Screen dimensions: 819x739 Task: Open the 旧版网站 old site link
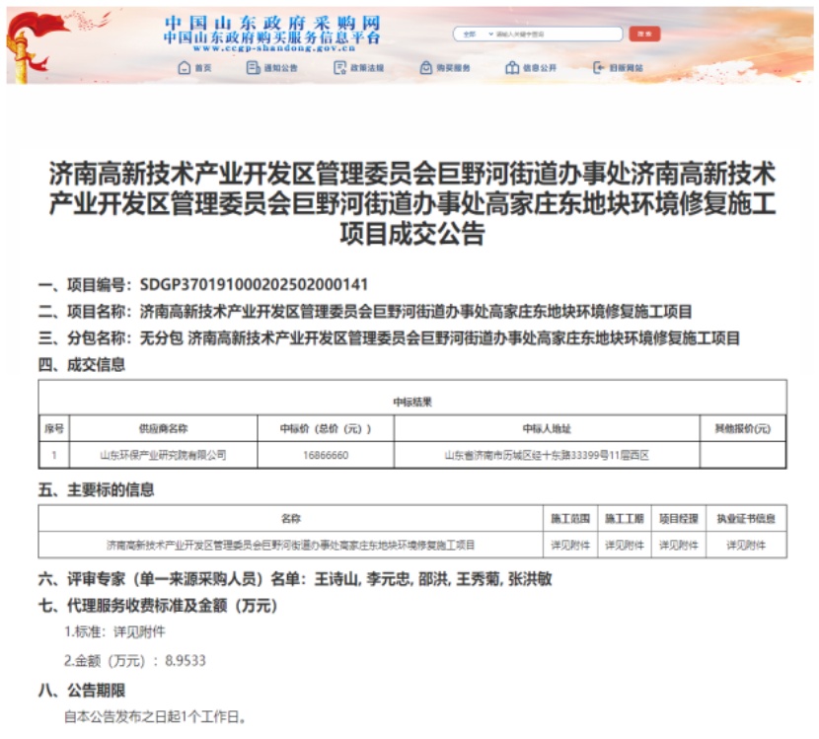point(618,67)
